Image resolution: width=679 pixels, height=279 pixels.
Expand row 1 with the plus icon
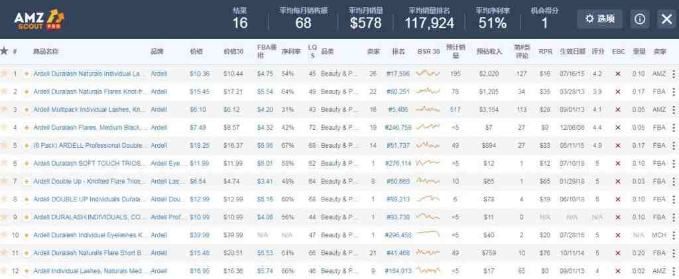[x=27, y=74]
